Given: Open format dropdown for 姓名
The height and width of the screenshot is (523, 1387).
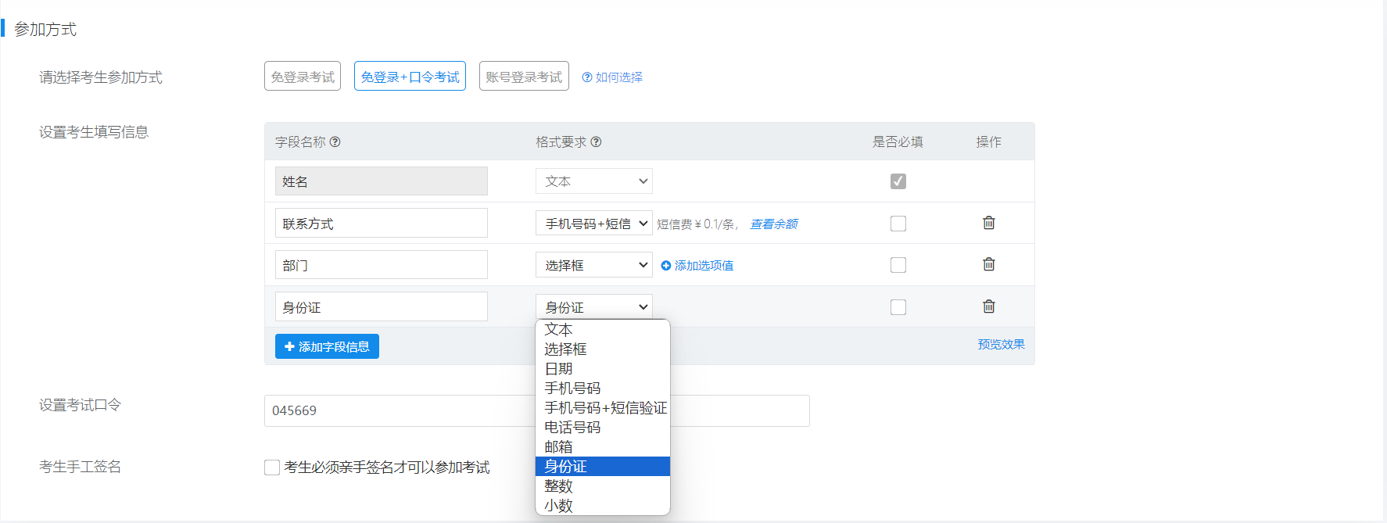Looking at the screenshot, I should pyautogui.click(x=593, y=181).
